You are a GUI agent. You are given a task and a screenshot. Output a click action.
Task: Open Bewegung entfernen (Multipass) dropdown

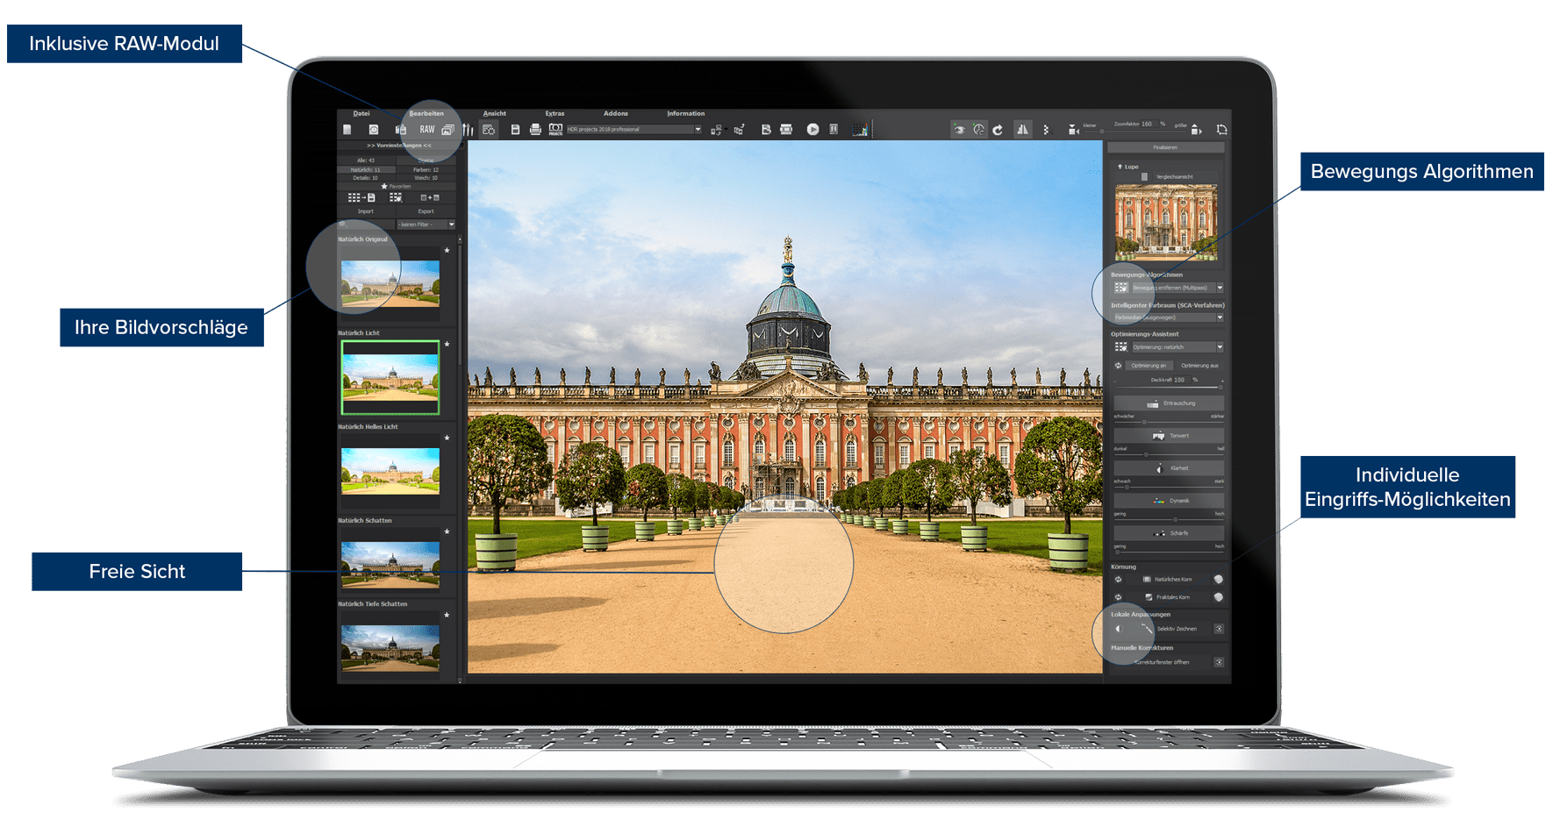pos(1178,288)
